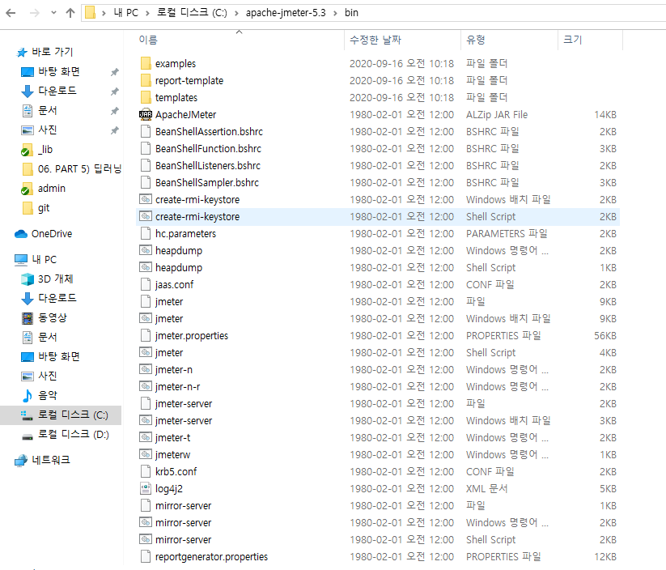Screen dimensions: 666x570
Task: Select heapdump Windows command file
Action: (378, 251)
